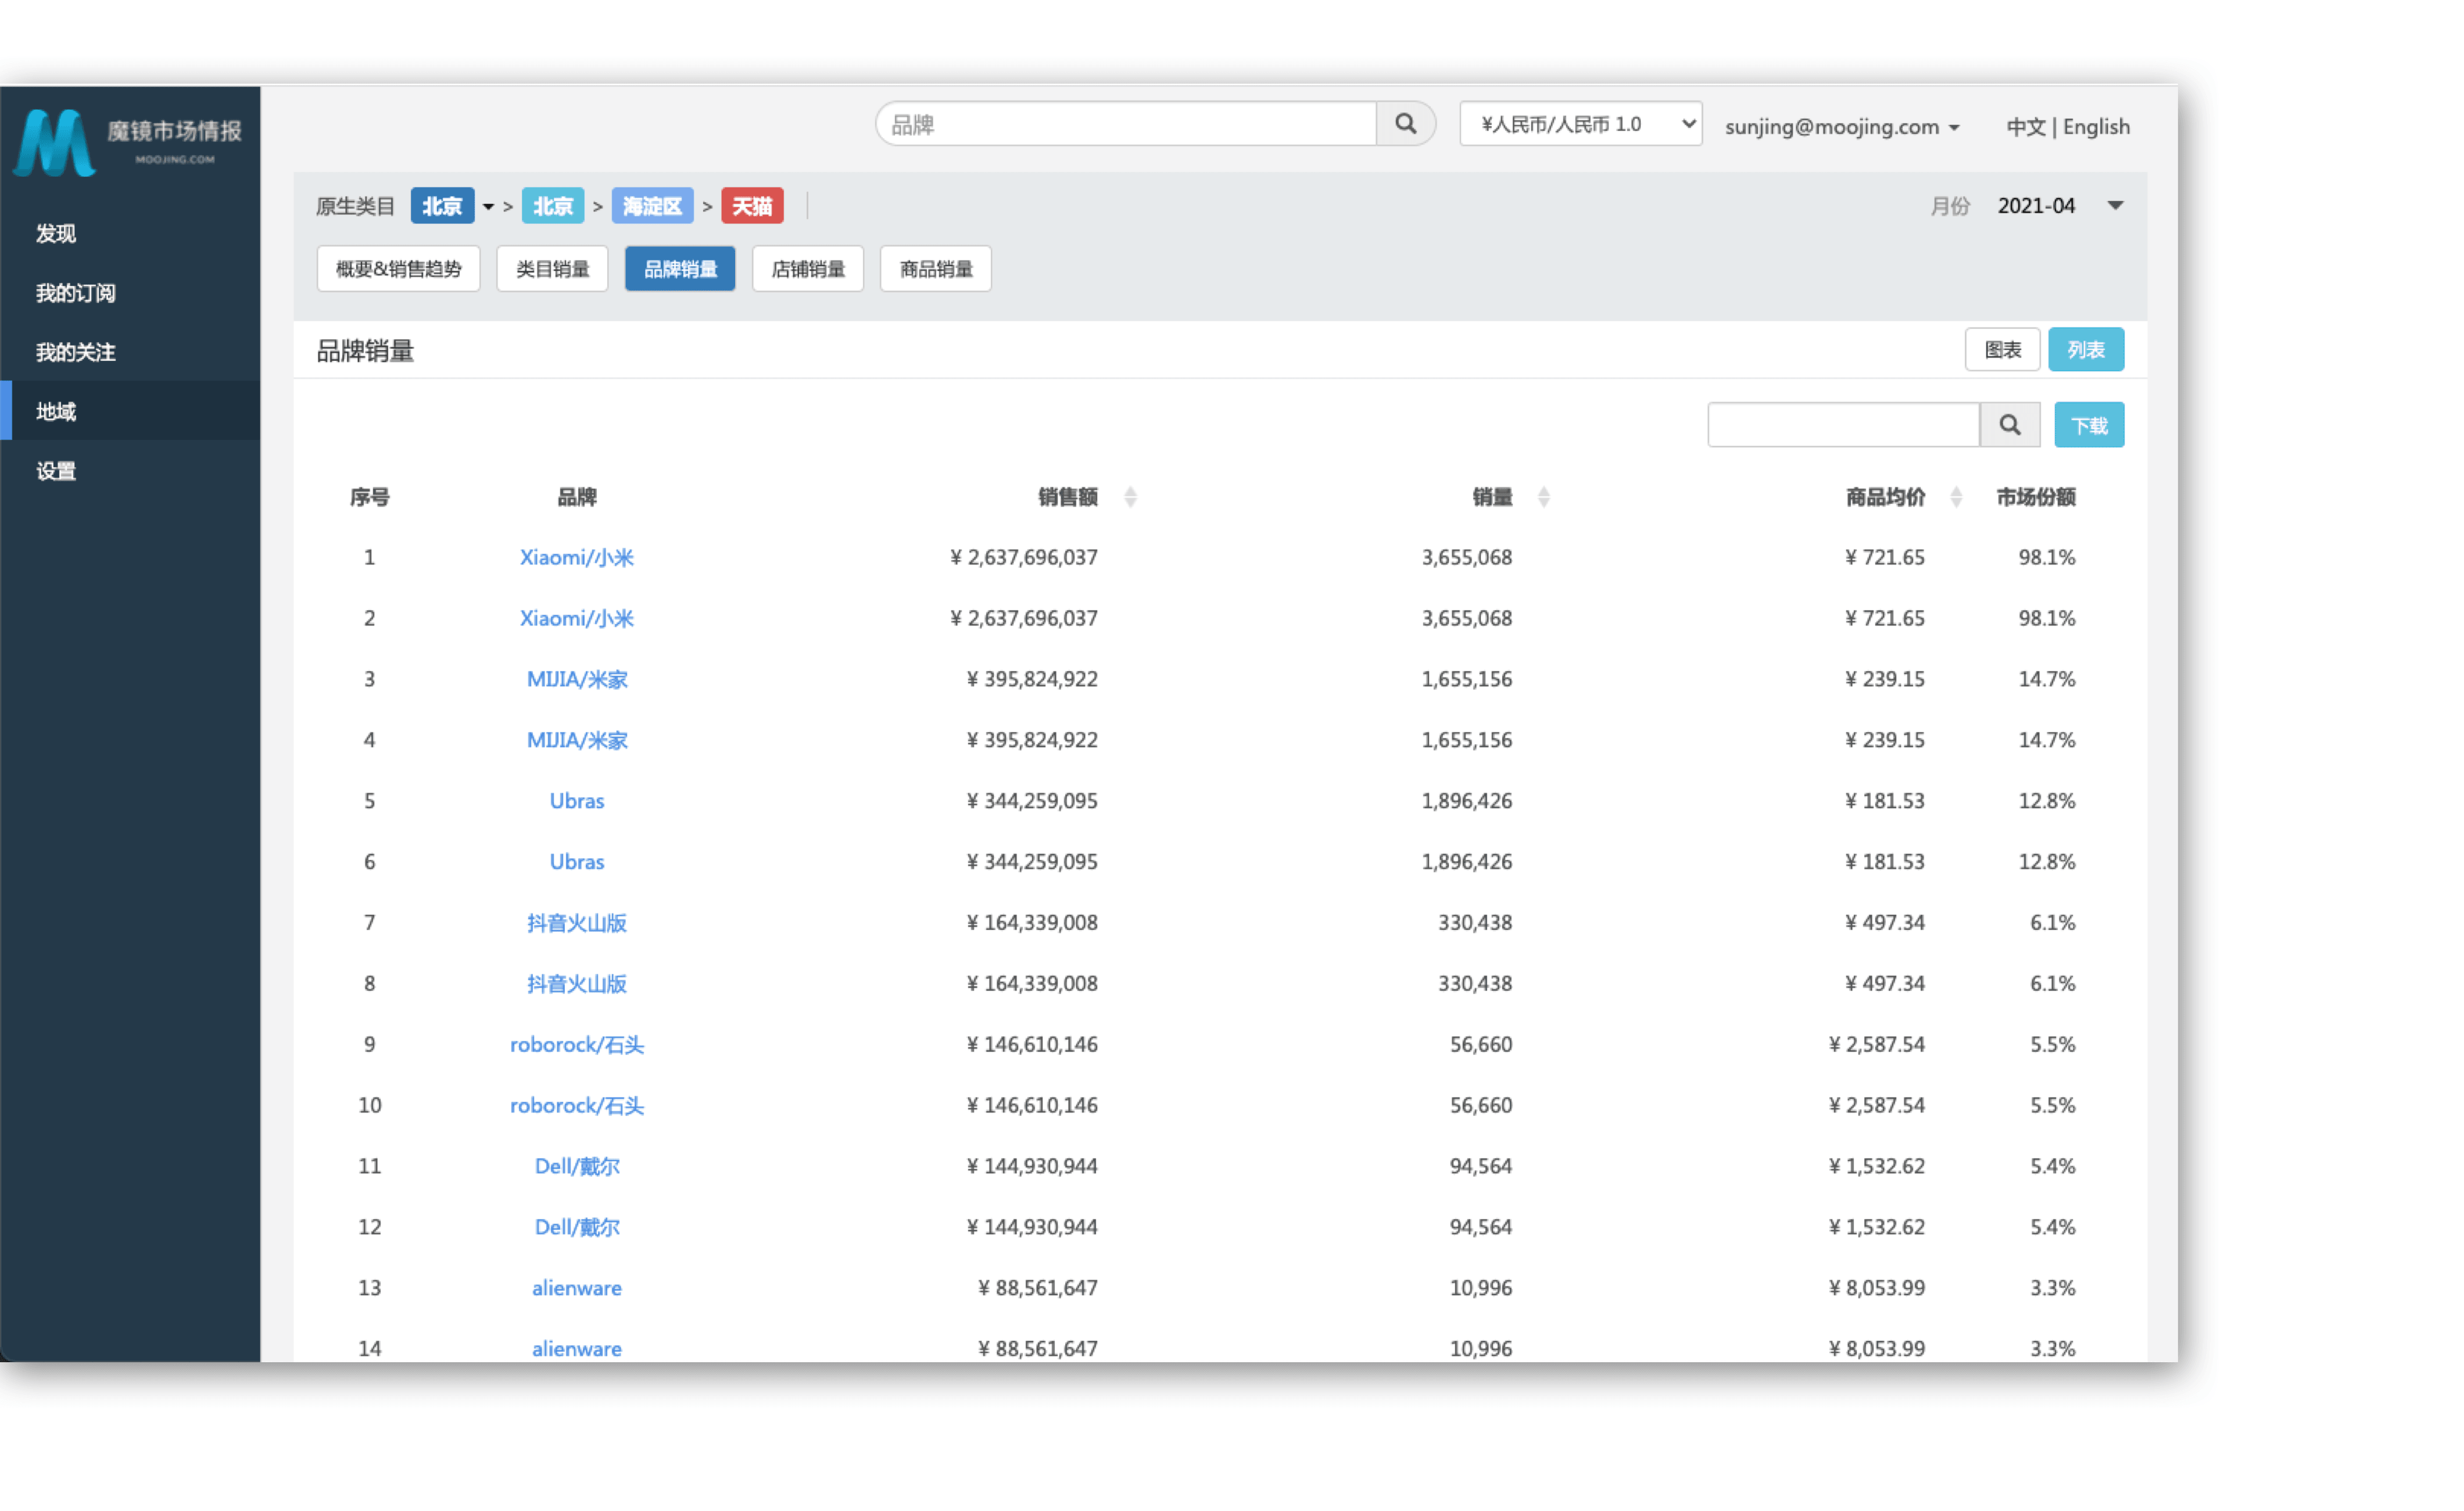The width and height of the screenshot is (2464, 1511).
Task: Switch to 店铺销量 tab
Action: (807, 269)
